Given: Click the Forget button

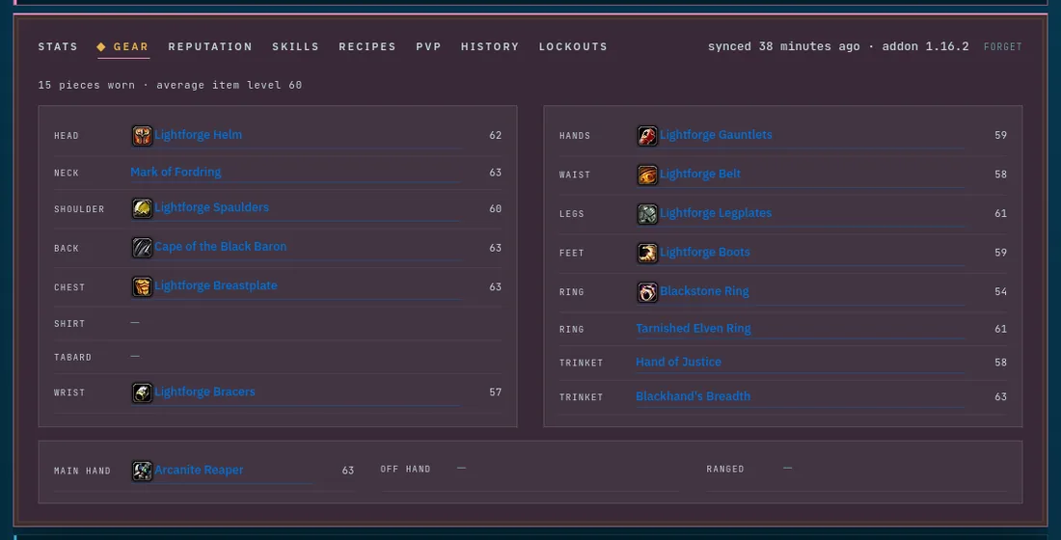Looking at the screenshot, I should tap(1003, 46).
